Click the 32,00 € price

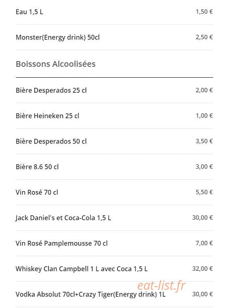click(202, 269)
